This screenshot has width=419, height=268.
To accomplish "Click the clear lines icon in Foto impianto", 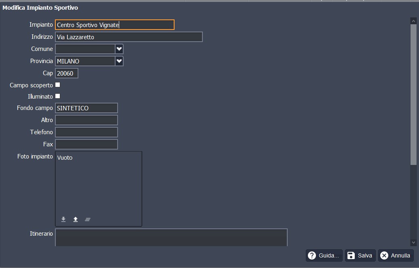I will coord(88,219).
